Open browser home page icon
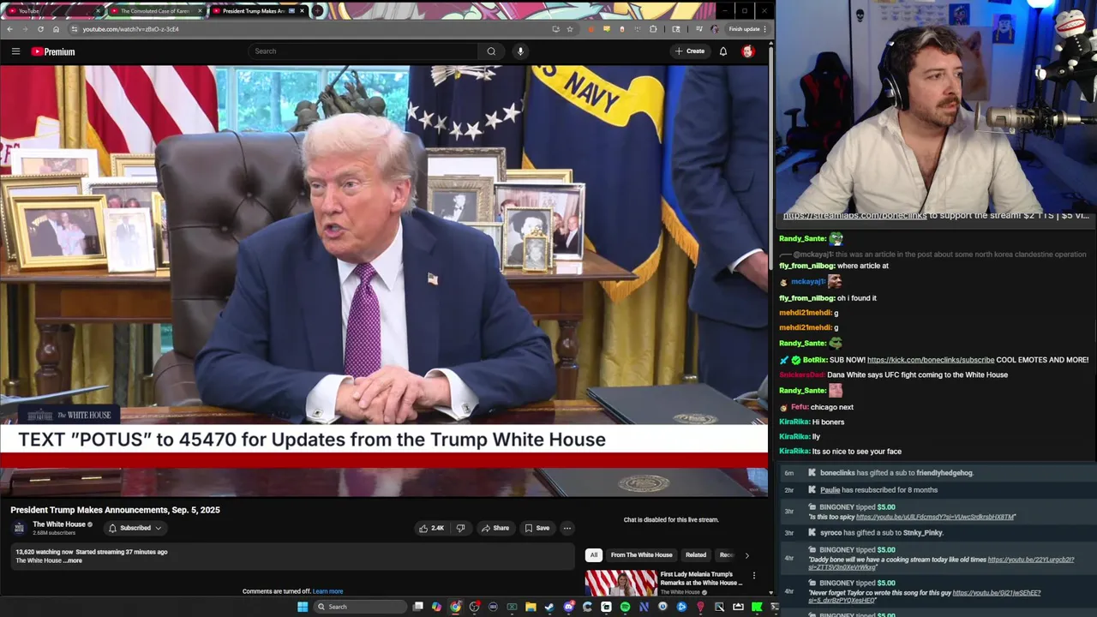The width and height of the screenshot is (1097, 617). tap(56, 29)
